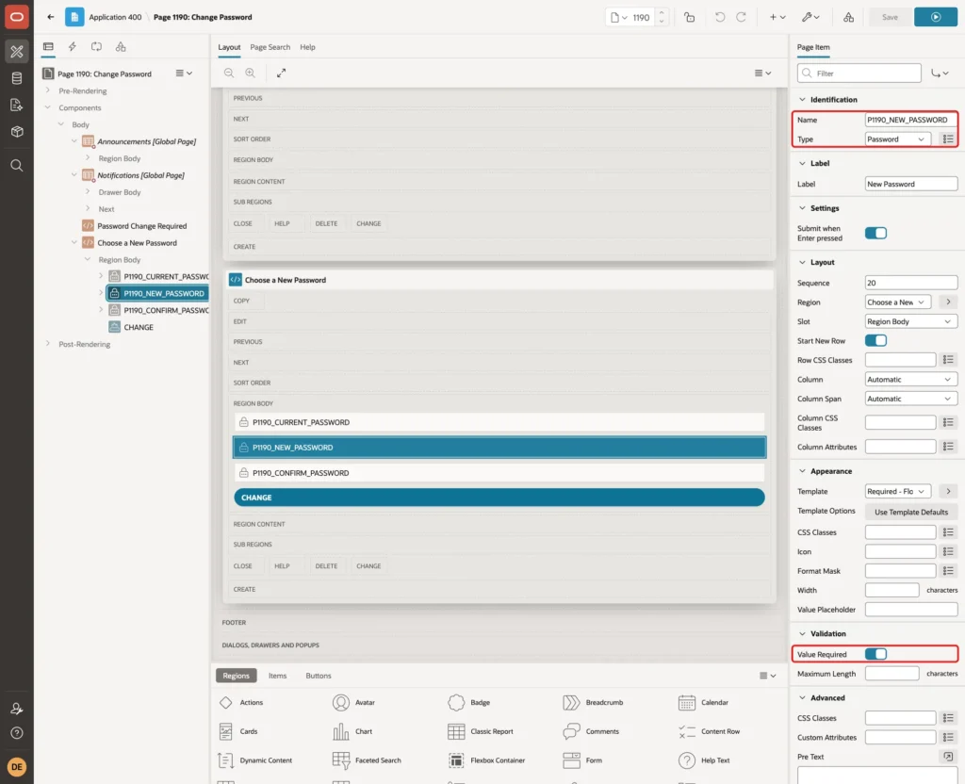Click the page lock icon
The width and height of the screenshot is (965, 784).
tap(689, 17)
